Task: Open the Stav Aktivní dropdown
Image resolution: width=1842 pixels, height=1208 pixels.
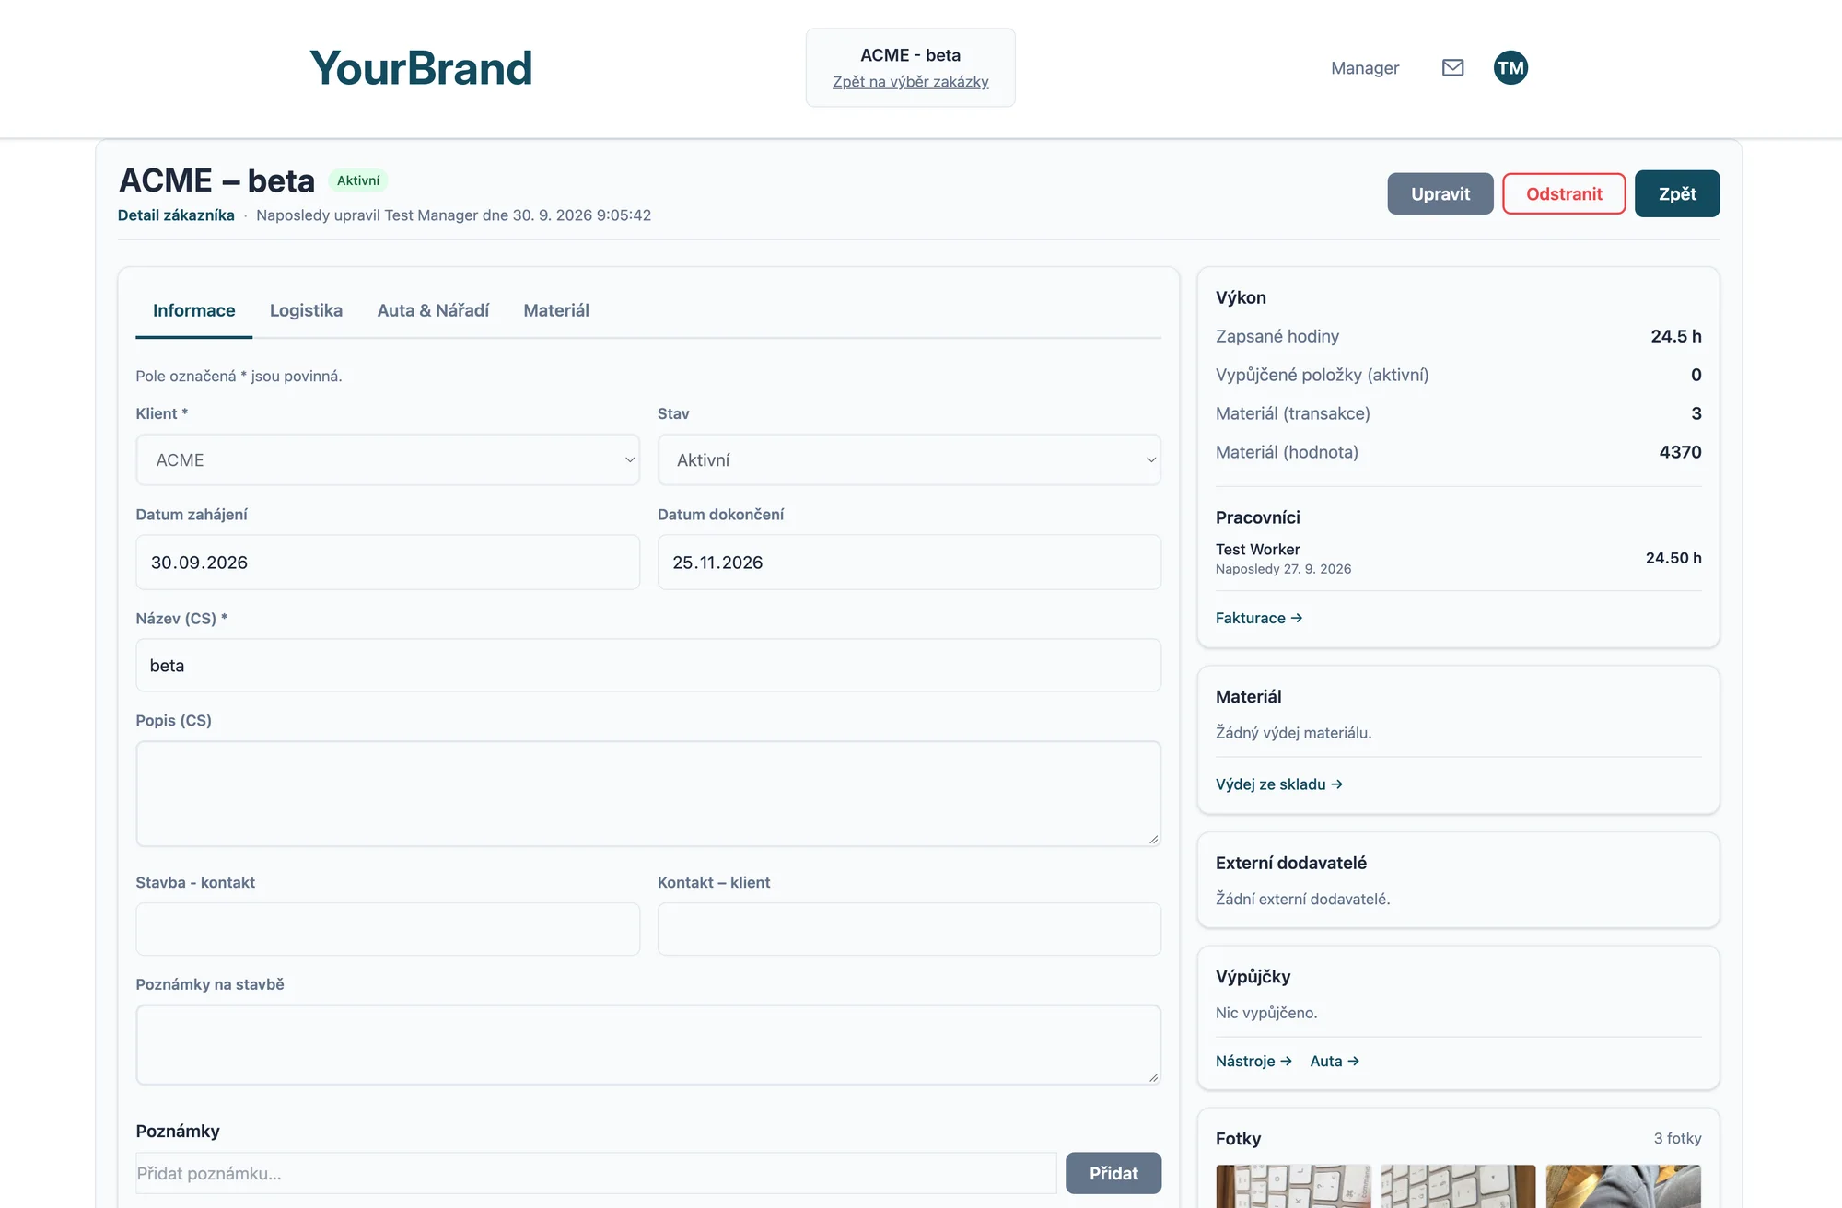Action: pos(909,459)
